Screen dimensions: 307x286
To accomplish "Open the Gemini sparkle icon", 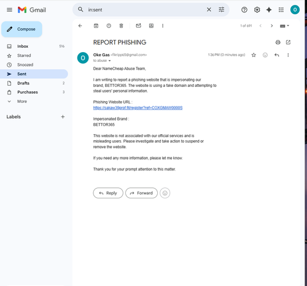I will pos(269,10).
